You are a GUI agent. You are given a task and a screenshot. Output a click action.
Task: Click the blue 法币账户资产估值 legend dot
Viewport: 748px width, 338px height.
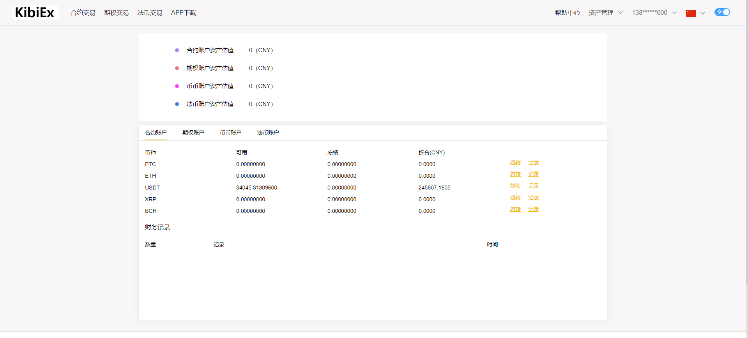(x=177, y=104)
